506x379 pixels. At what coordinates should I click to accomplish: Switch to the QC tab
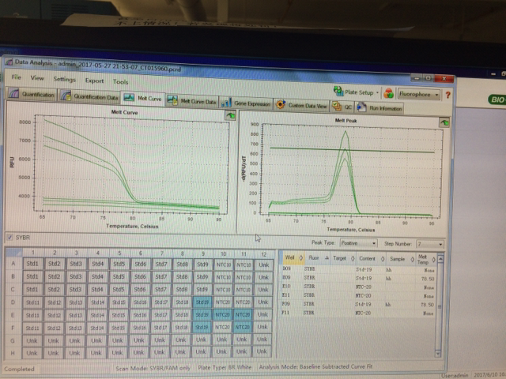[x=342, y=107]
